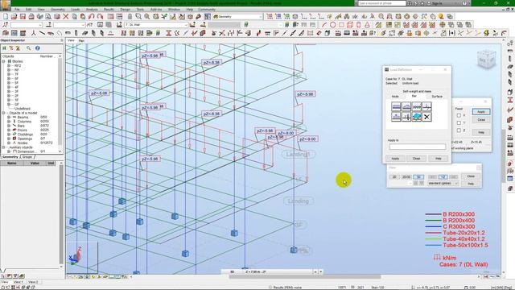Open the Analysis menu

(92, 10)
